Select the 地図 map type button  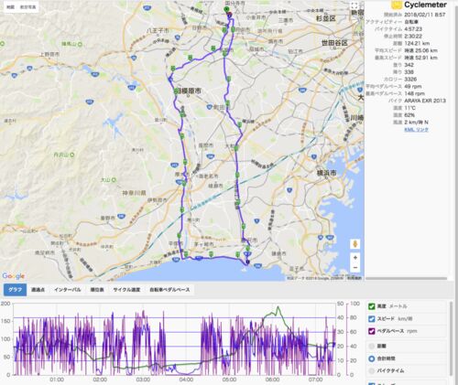pyautogui.click(x=11, y=7)
